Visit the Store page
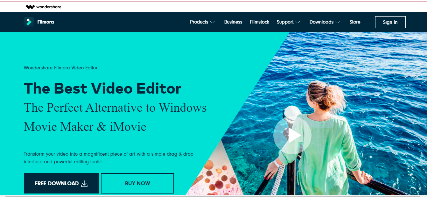Image resolution: width=427 pixels, height=197 pixels. [355, 22]
